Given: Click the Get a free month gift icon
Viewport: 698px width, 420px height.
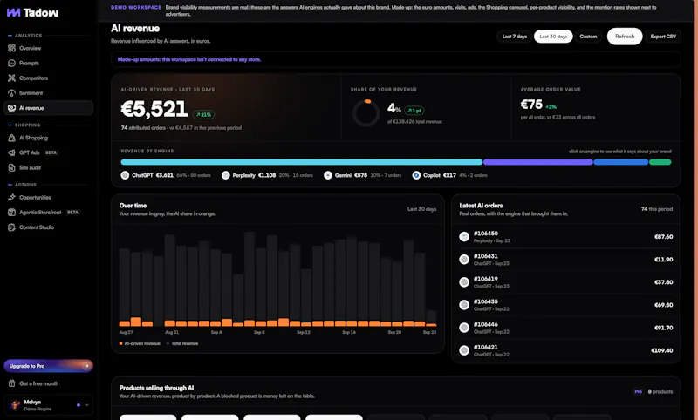Looking at the screenshot, I should [x=11, y=383].
